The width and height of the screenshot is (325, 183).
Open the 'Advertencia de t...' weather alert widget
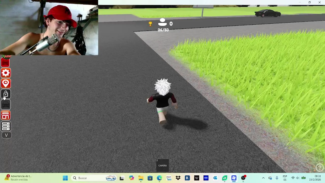18,178
